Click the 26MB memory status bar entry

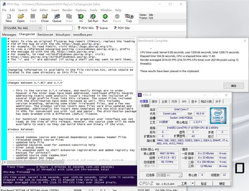[x=77, y=190]
